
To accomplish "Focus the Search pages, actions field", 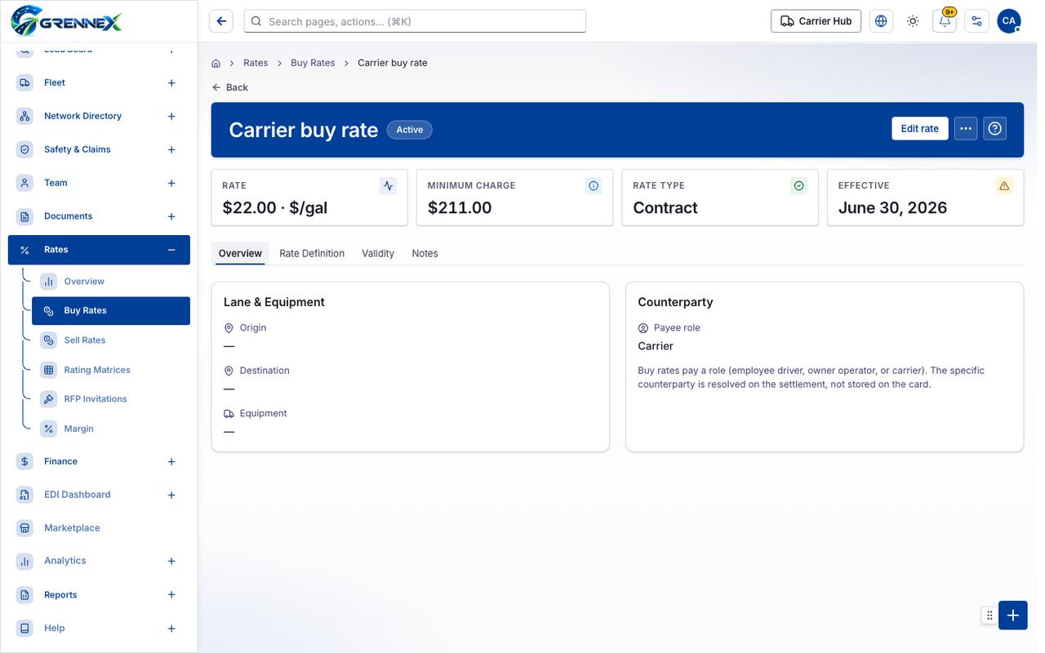I will pyautogui.click(x=415, y=21).
